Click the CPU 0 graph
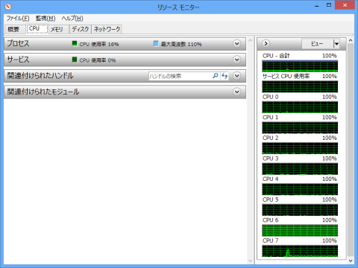Image resolution: width=358 pixels, height=268 pixels. coord(300,107)
